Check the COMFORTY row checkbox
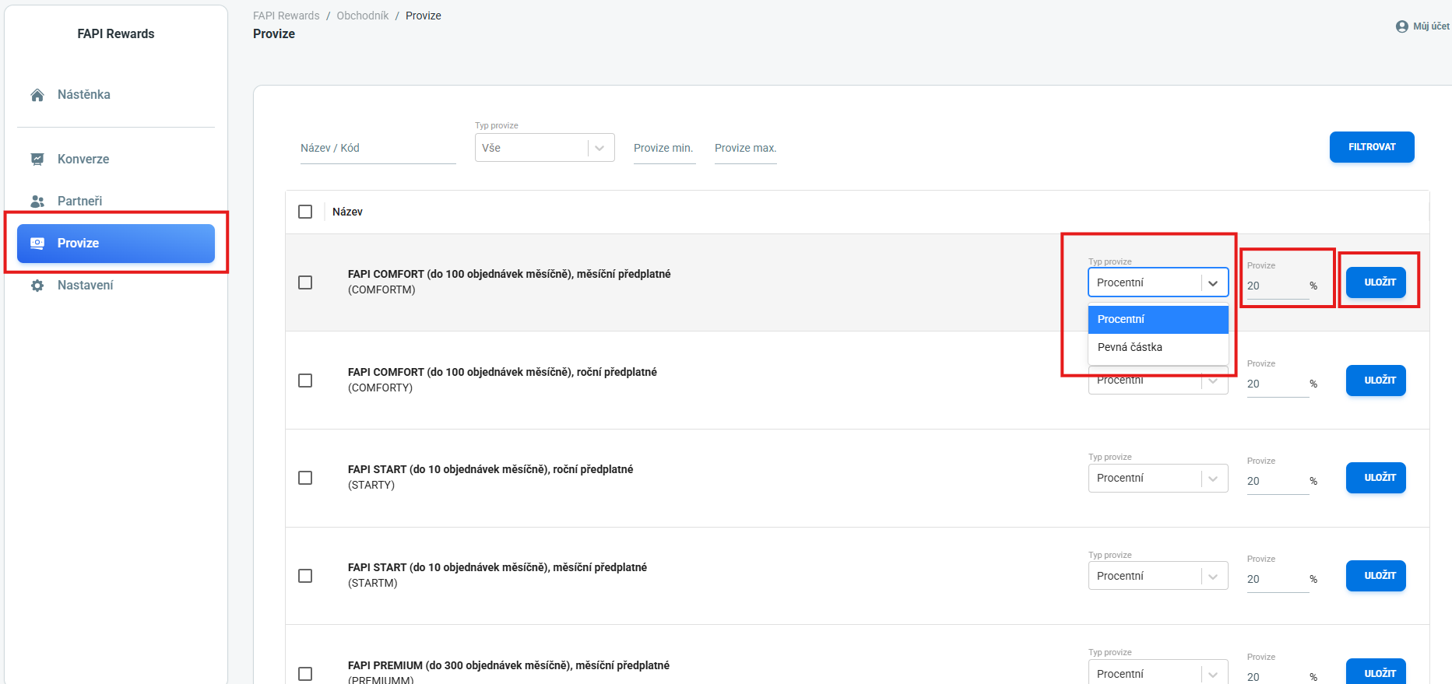The height and width of the screenshot is (684, 1452). click(x=305, y=381)
